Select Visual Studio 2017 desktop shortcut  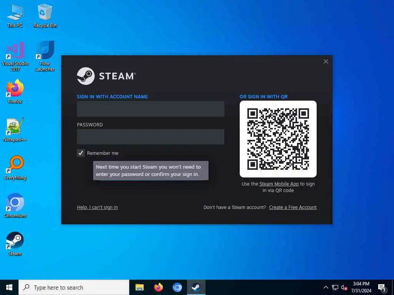pos(15,56)
